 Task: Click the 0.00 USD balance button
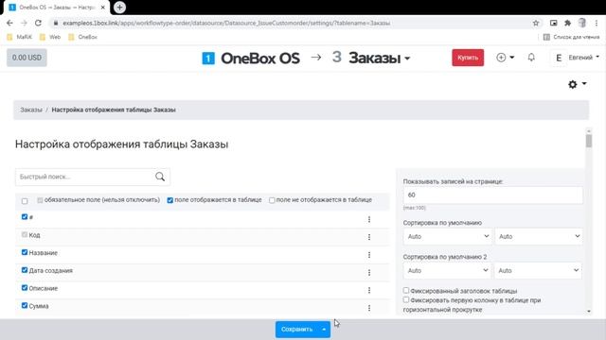27,58
